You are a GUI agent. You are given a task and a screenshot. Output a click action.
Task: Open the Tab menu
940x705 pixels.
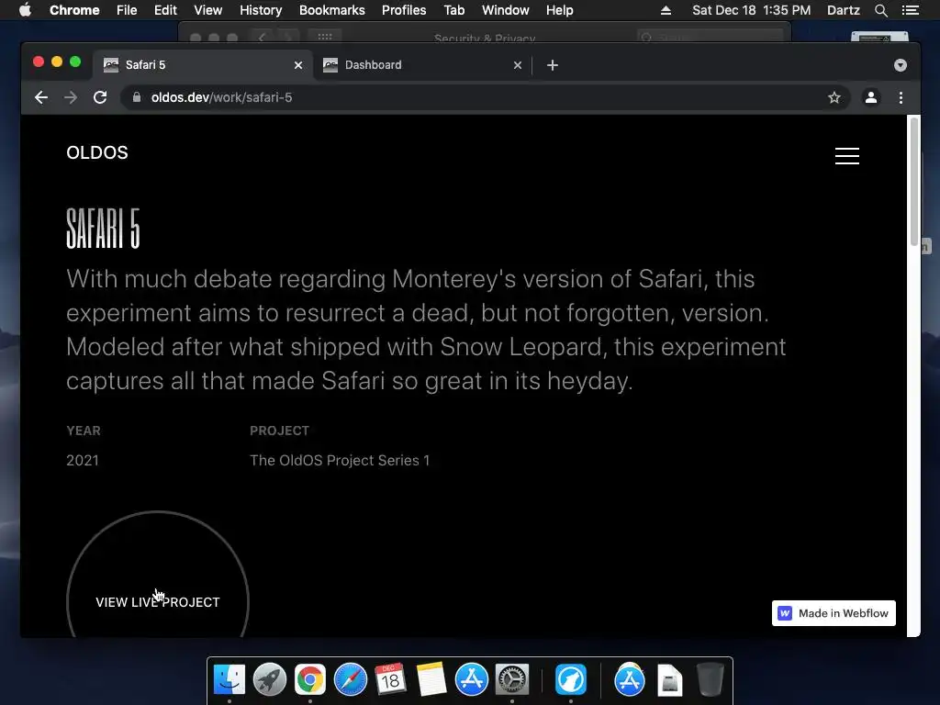[453, 10]
